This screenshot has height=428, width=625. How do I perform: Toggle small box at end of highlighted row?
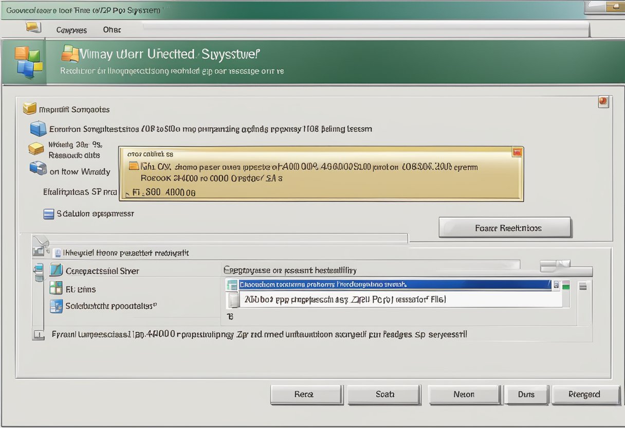556,284
